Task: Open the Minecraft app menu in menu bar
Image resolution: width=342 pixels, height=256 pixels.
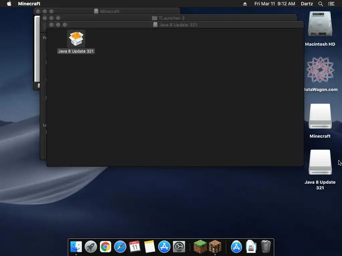Action: pyautogui.click(x=29, y=4)
